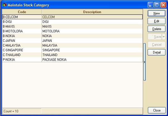This screenshot has width=168, height=116.
Task: Select the B-MOTOLORA code cell
Action: 22,31
